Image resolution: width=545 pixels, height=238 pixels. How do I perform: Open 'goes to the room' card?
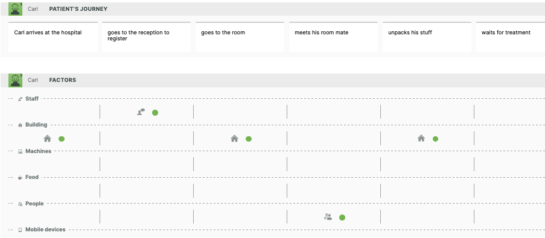tap(240, 37)
